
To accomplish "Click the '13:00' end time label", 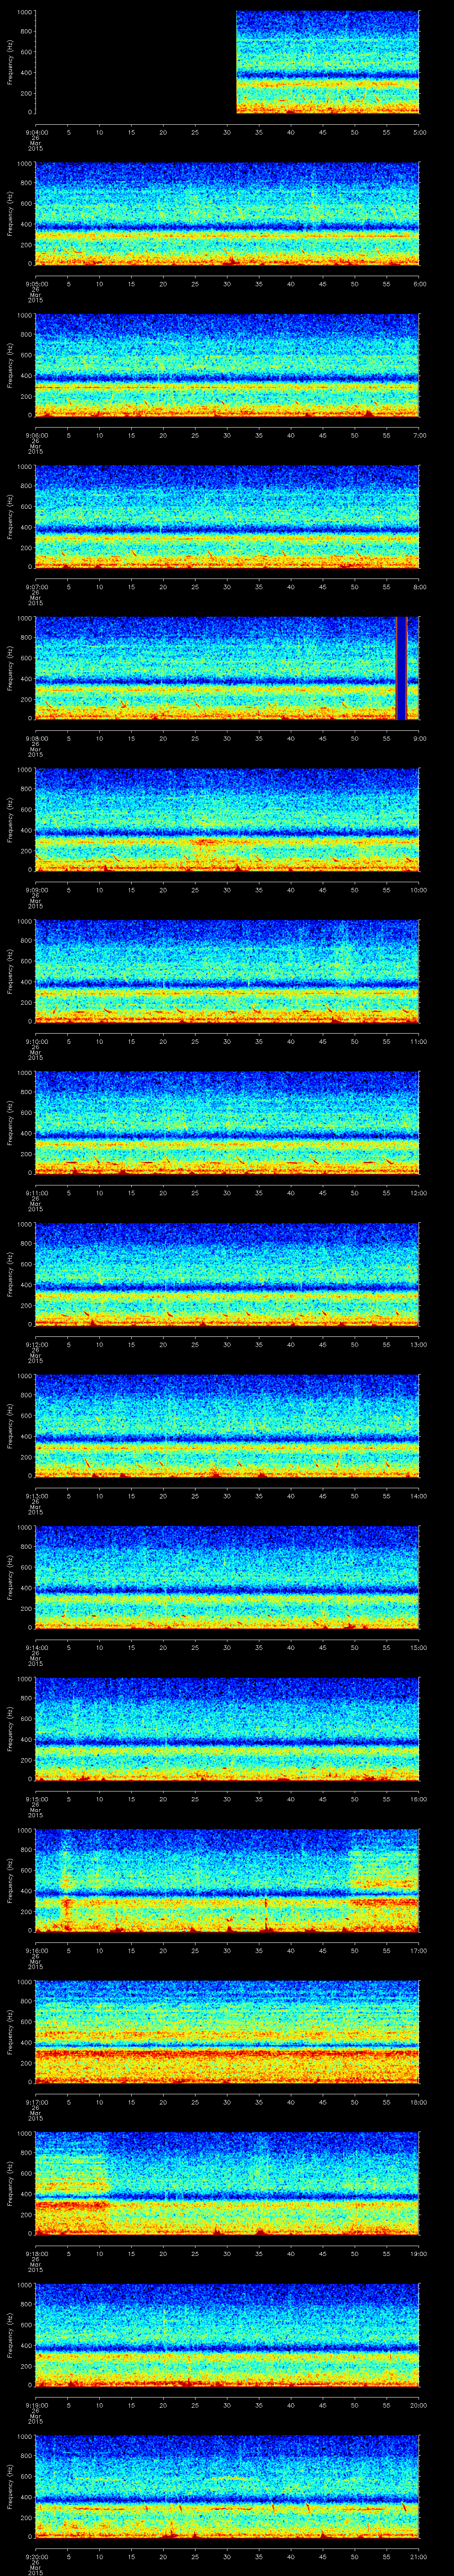I will [x=418, y=1344].
